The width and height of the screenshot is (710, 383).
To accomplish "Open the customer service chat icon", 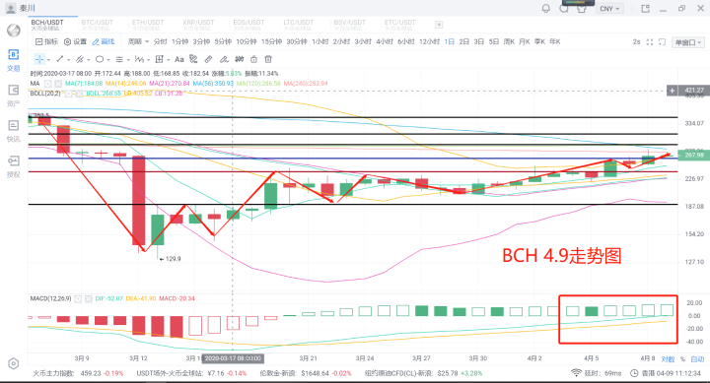I will pos(564,9).
